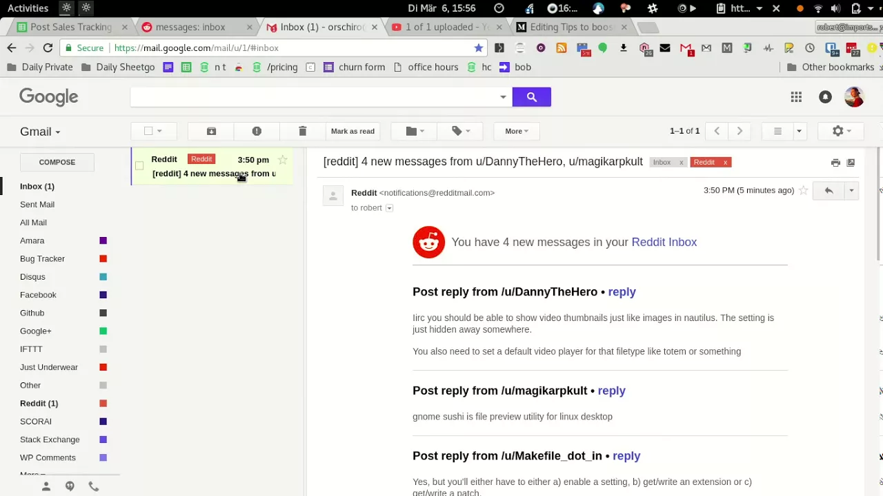Switch to the Post Sales Tracking tab
The image size is (883, 496).
coord(71,27)
